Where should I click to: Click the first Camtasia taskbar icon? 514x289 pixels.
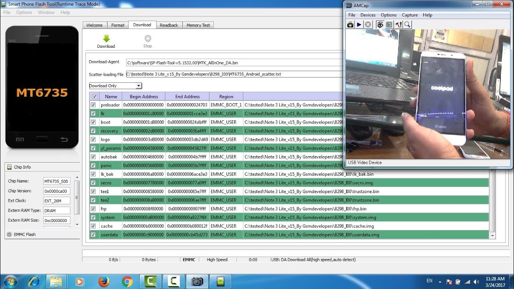(150, 281)
